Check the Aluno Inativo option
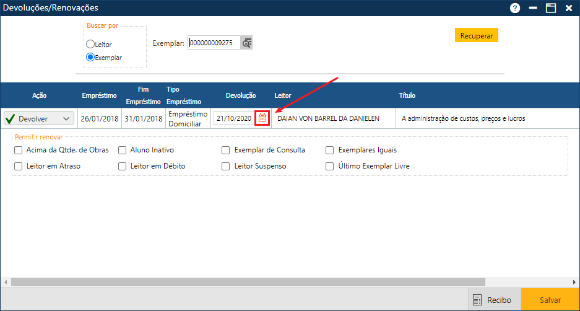Image resolution: width=580 pixels, height=311 pixels. point(123,150)
